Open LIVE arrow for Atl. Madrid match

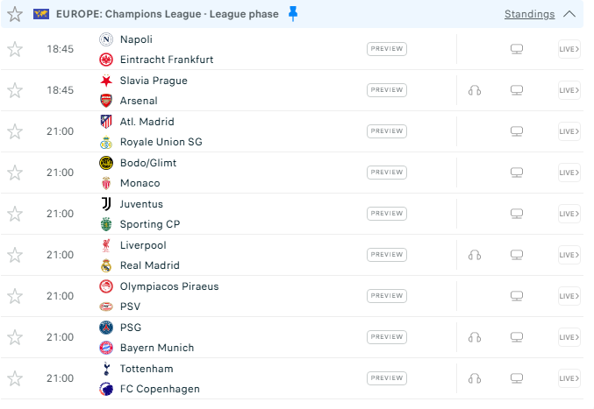569,131
